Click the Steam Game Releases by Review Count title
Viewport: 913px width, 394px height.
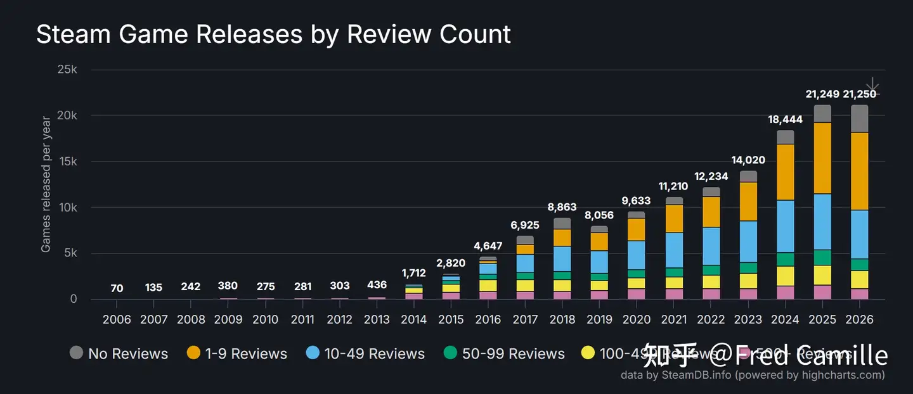point(273,34)
